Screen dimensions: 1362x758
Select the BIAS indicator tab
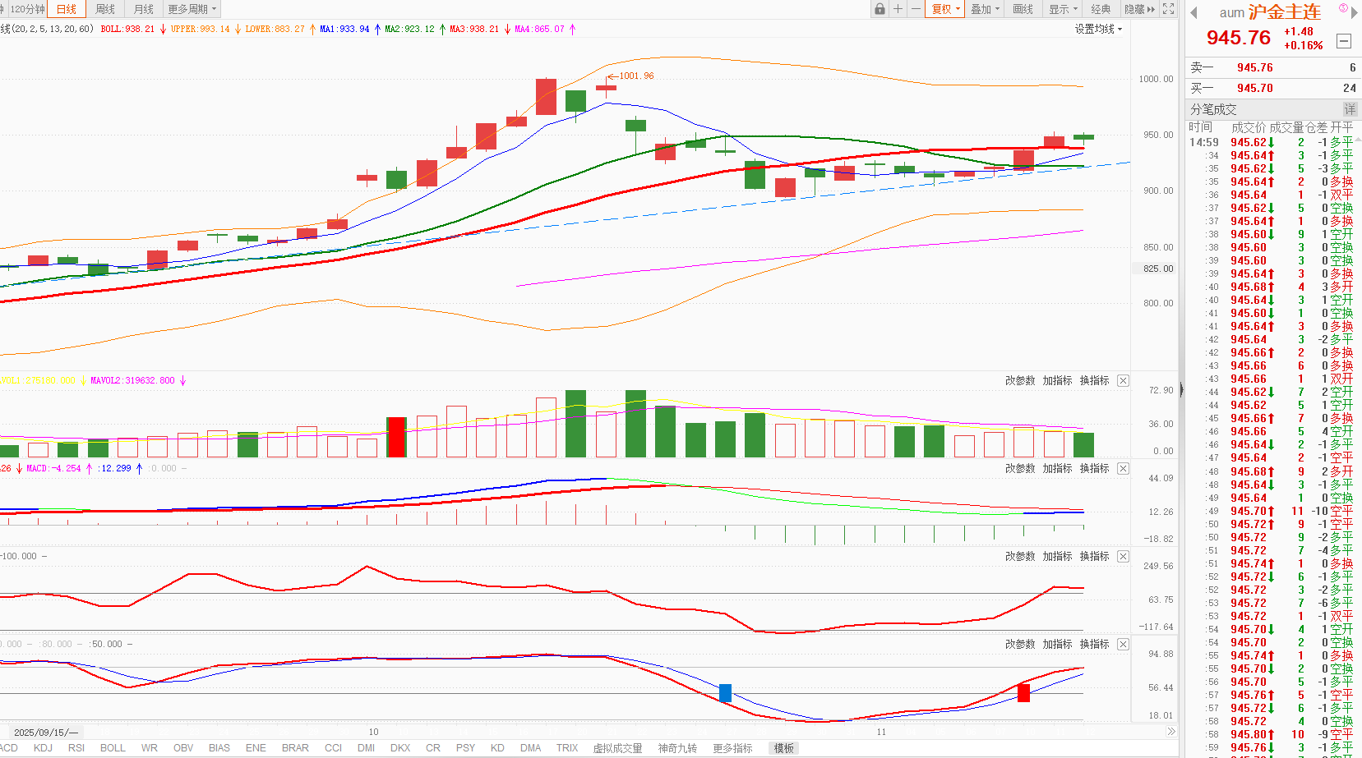219,748
